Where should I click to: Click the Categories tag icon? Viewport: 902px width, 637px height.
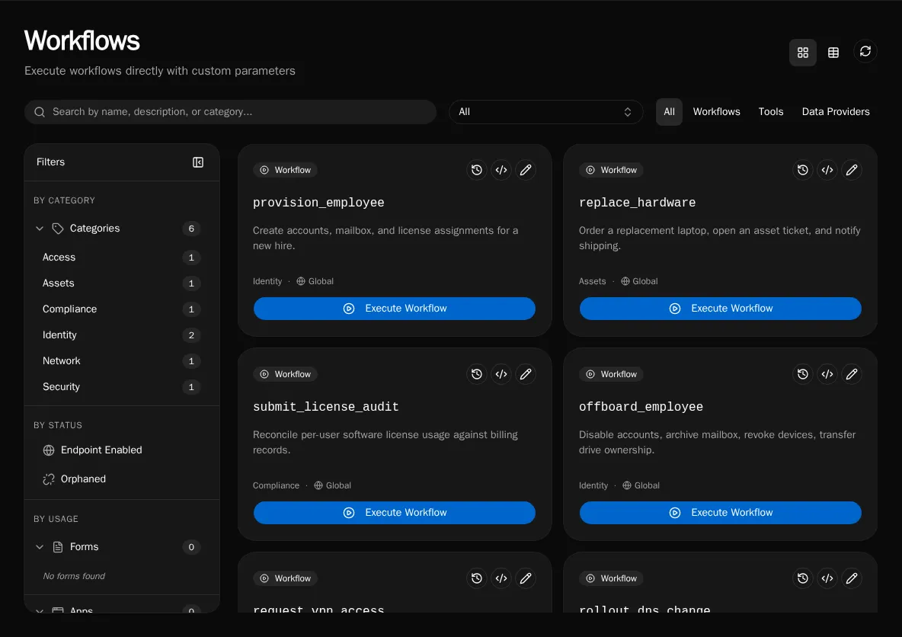tap(58, 229)
